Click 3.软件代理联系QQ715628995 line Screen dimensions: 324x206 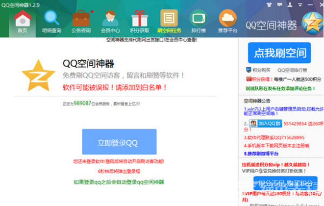coord(274,137)
